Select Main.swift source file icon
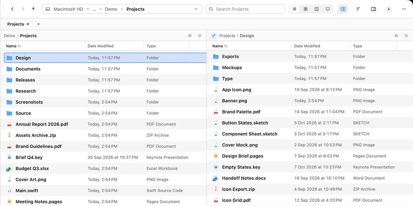This screenshot has width=413, height=206. 9,191
